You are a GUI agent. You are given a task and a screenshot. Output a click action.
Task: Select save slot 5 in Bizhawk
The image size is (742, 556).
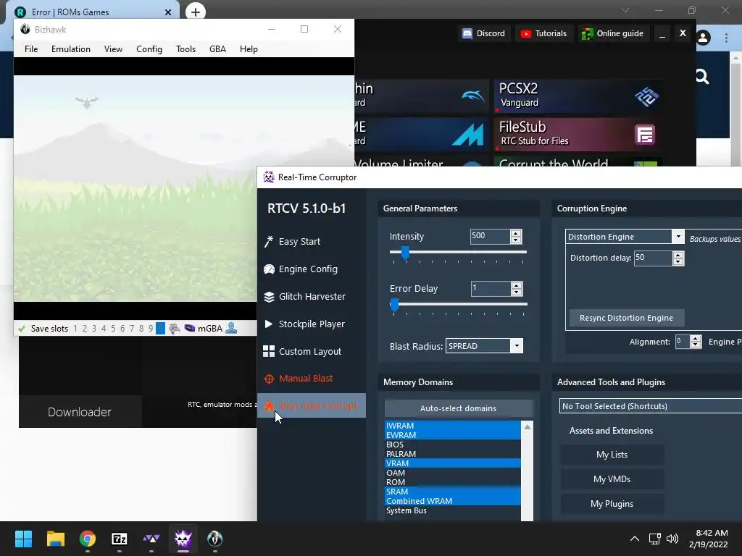click(113, 329)
